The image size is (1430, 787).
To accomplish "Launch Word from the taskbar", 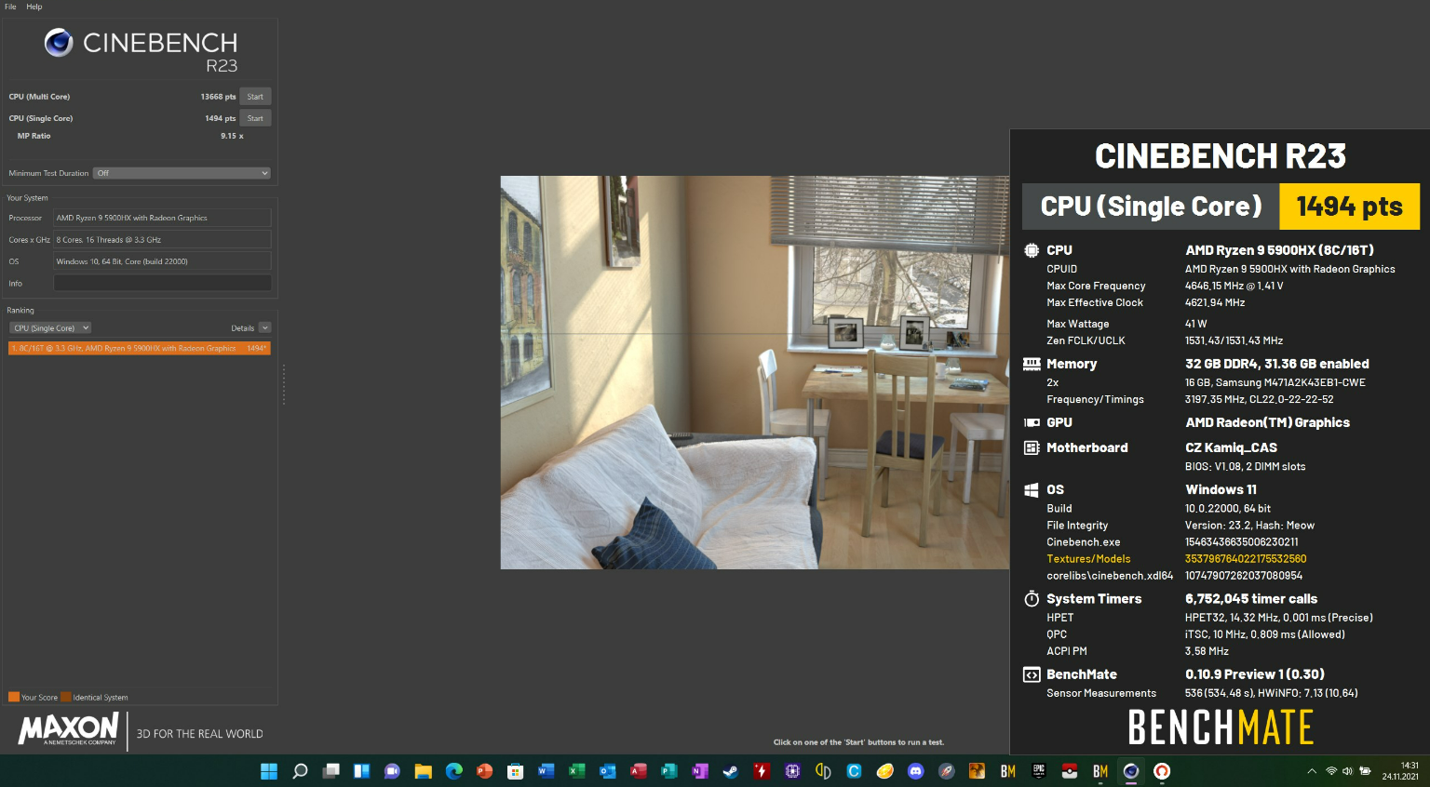I will 546,771.
